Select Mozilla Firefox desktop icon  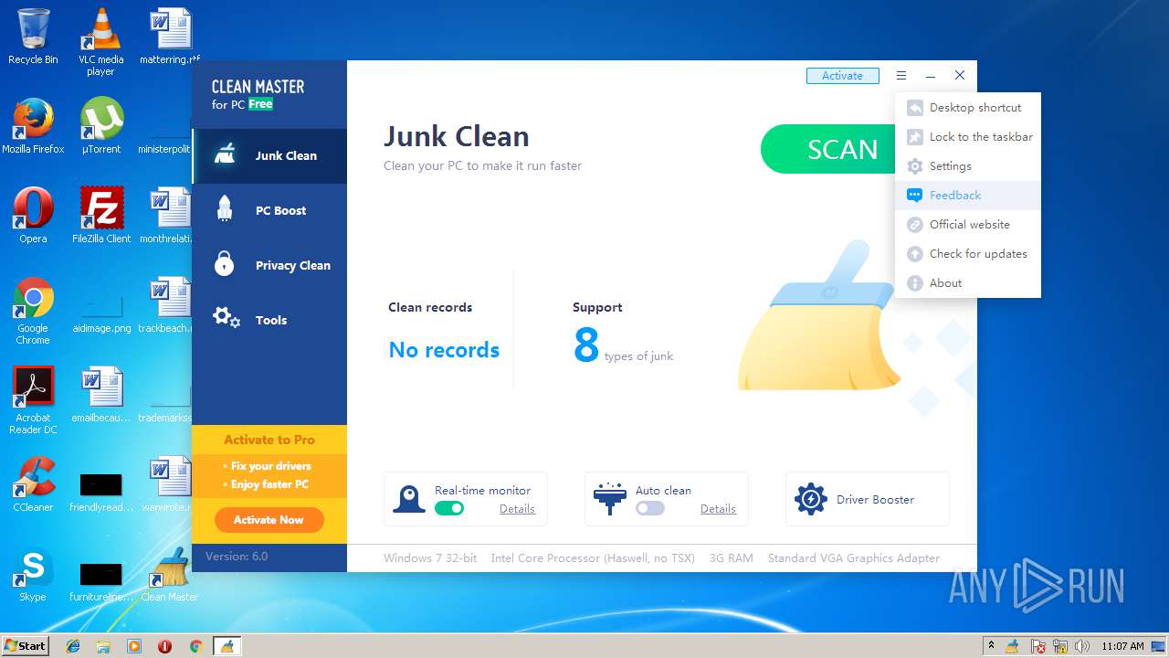pos(33,126)
